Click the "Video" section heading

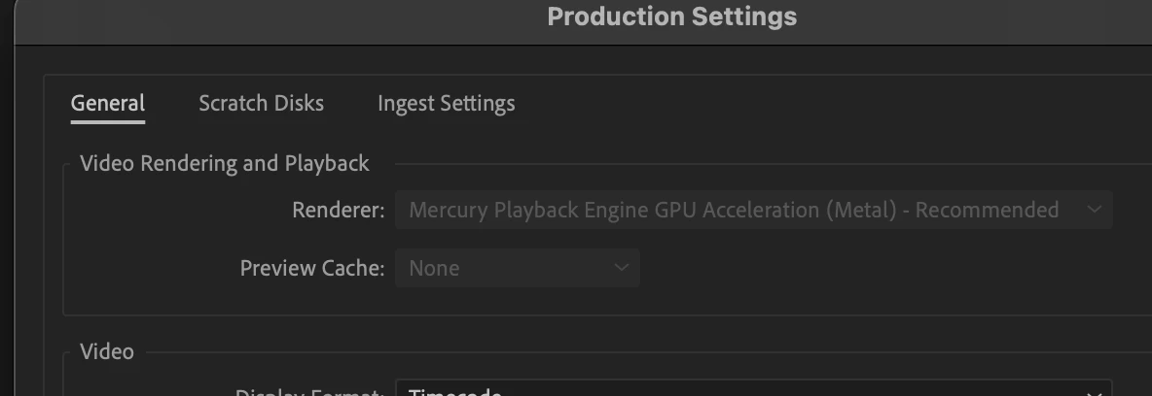click(107, 351)
